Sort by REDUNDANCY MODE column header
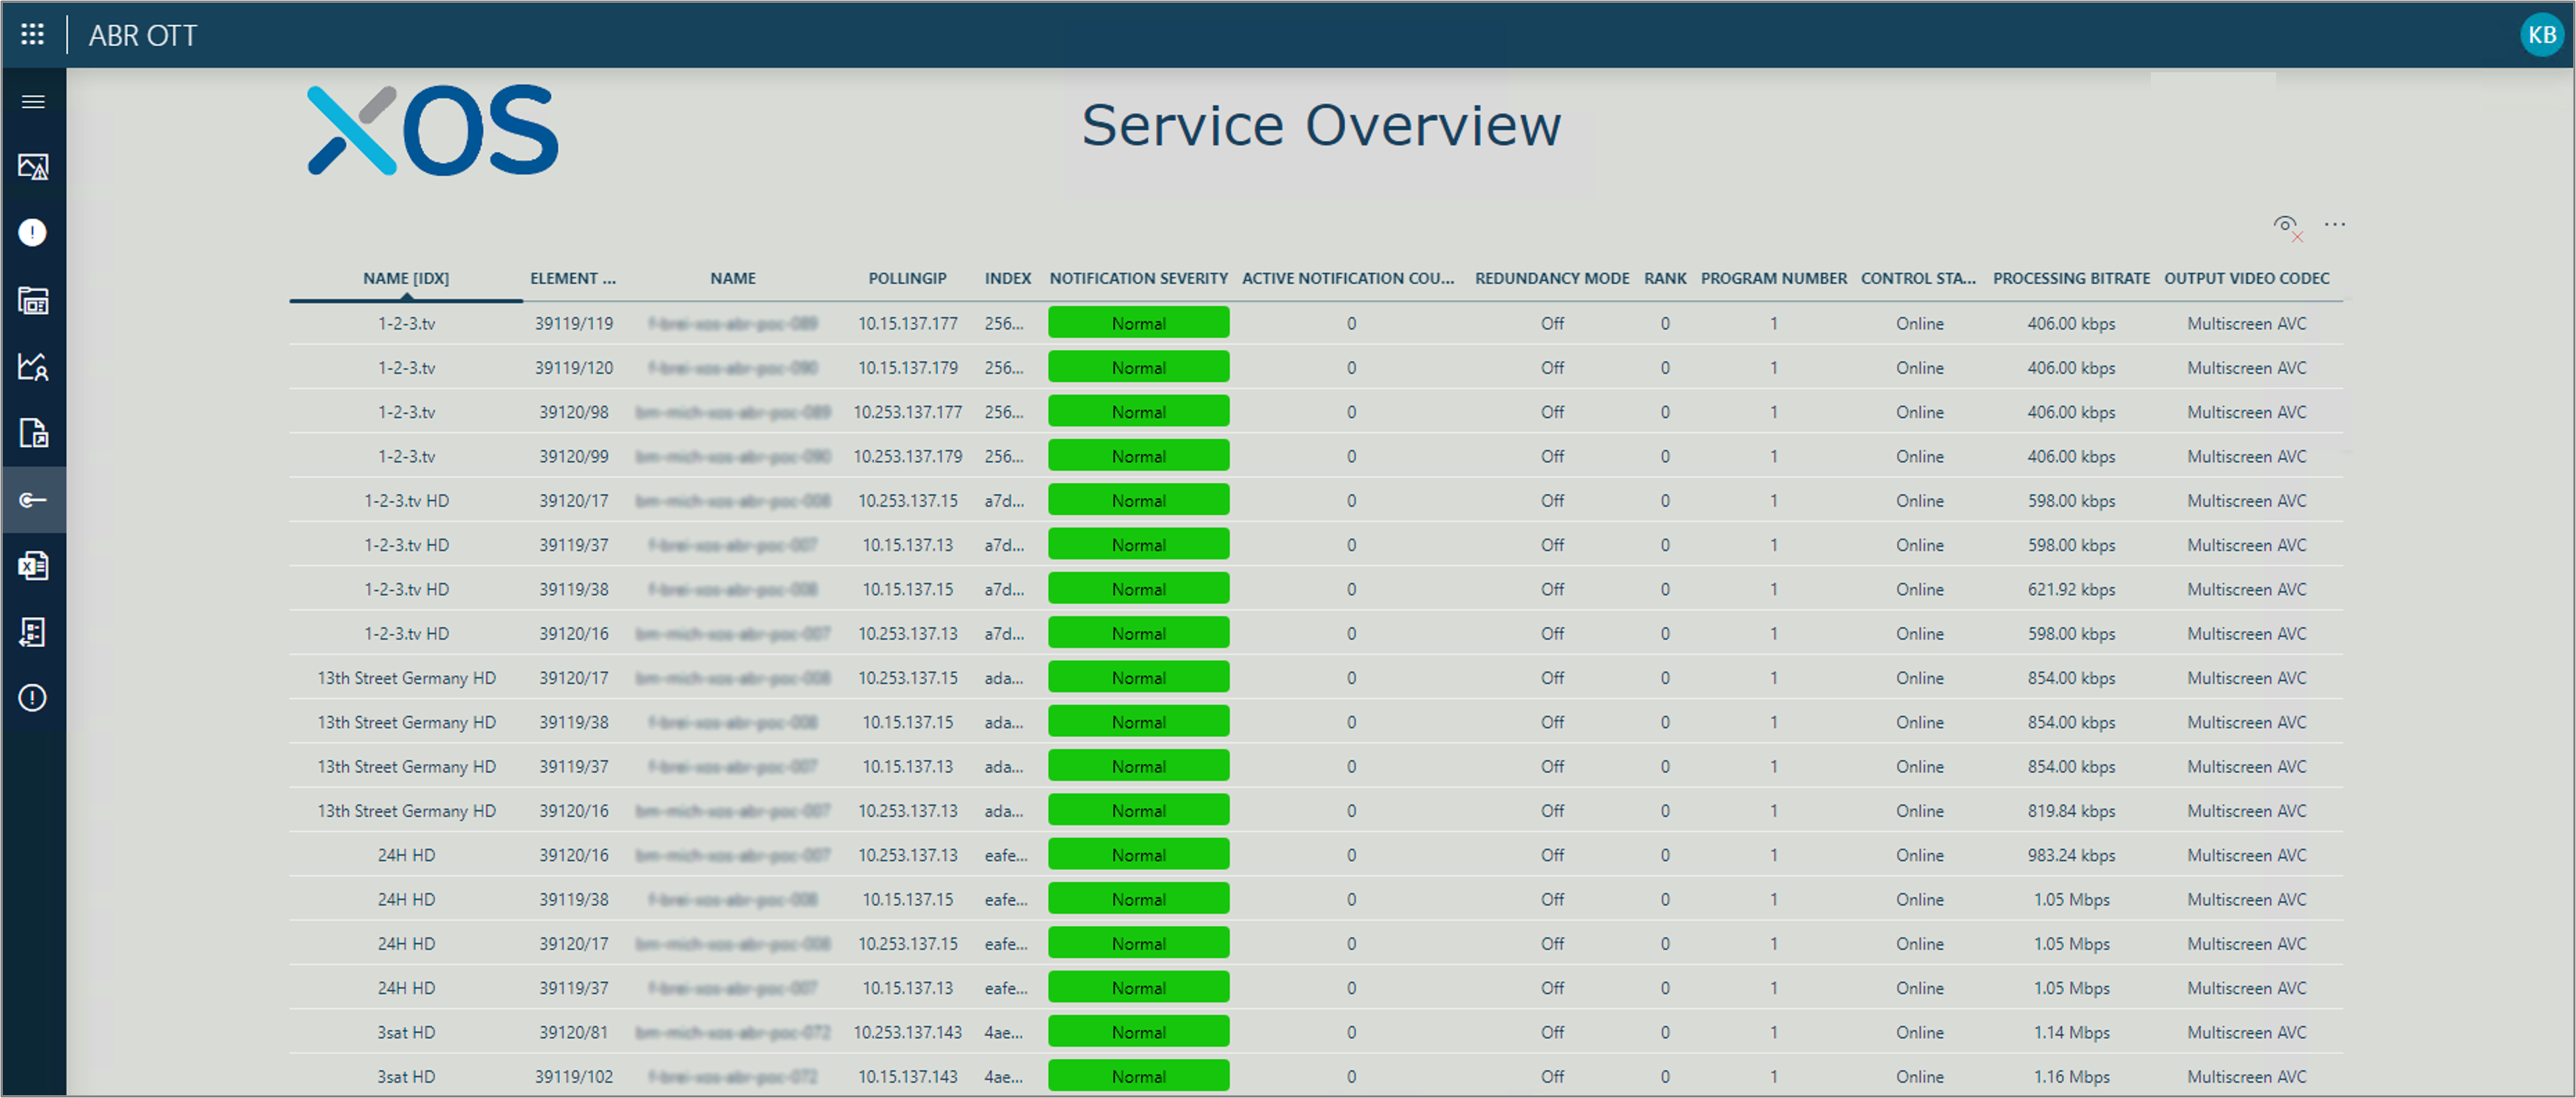The width and height of the screenshot is (2576, 1098). [x=1552, y=278]
